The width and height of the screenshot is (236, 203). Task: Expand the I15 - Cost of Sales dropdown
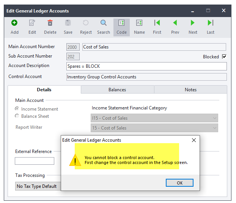[x=154, y=118]
